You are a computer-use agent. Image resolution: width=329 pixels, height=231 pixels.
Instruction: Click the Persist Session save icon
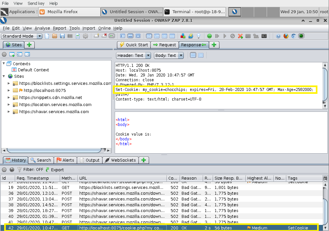62,36
